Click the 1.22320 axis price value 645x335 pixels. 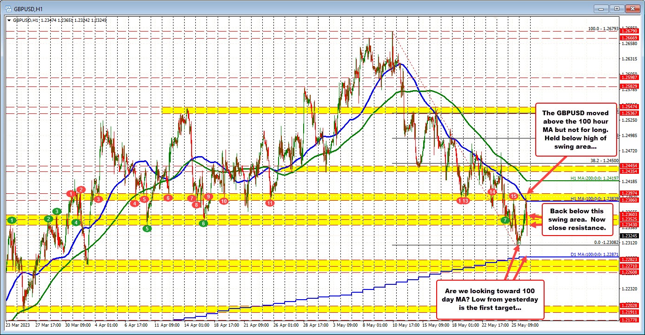pyautogui.click(x=629, y=289)
